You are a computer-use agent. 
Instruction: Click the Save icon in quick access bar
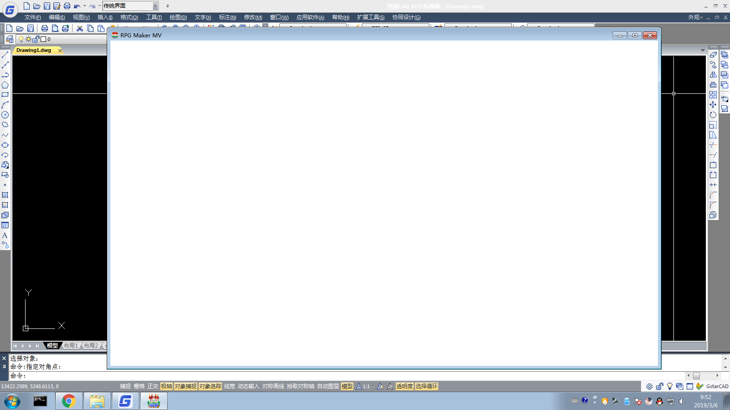(x=47, y=6)
